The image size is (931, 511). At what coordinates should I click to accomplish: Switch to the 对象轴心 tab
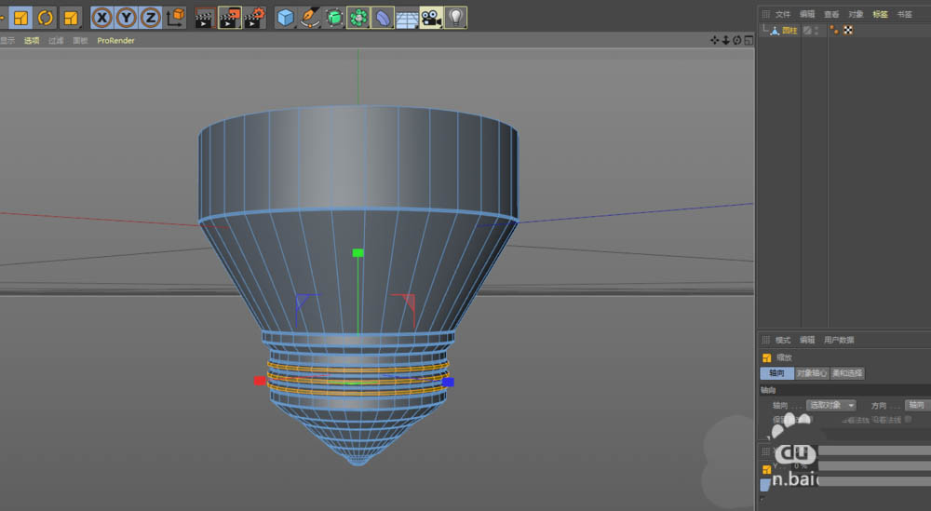[x=811, y=373]
